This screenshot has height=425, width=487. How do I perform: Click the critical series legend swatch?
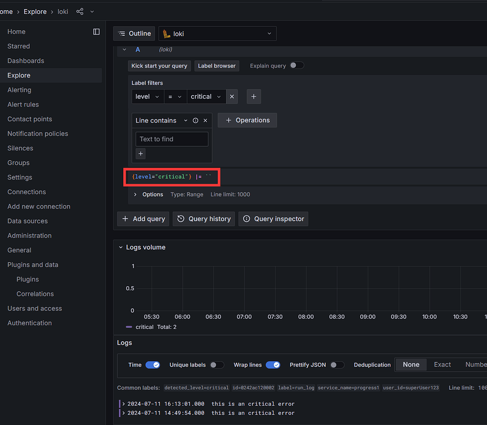pos(130,327)
